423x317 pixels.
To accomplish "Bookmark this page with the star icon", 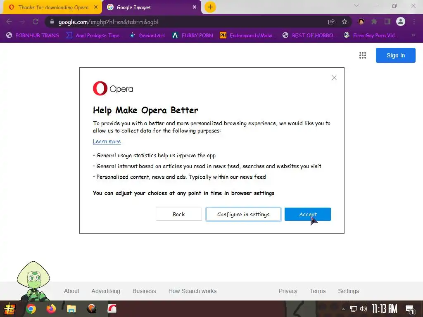I will [x=345, y=22].
